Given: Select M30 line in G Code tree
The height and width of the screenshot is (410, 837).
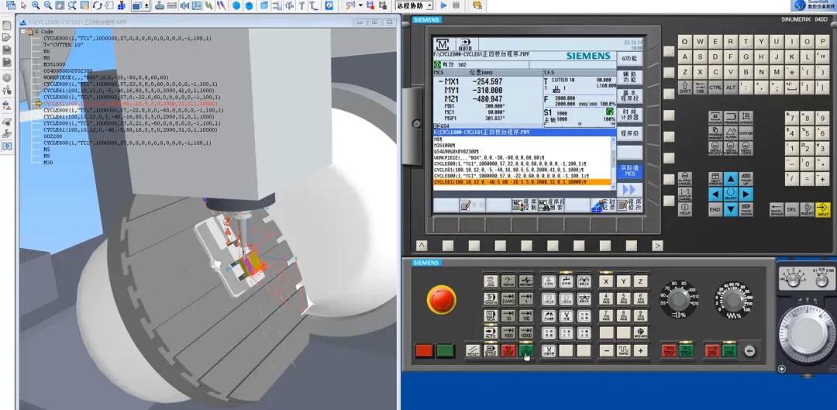Looking at the screenshot, I should coord(48,162).
